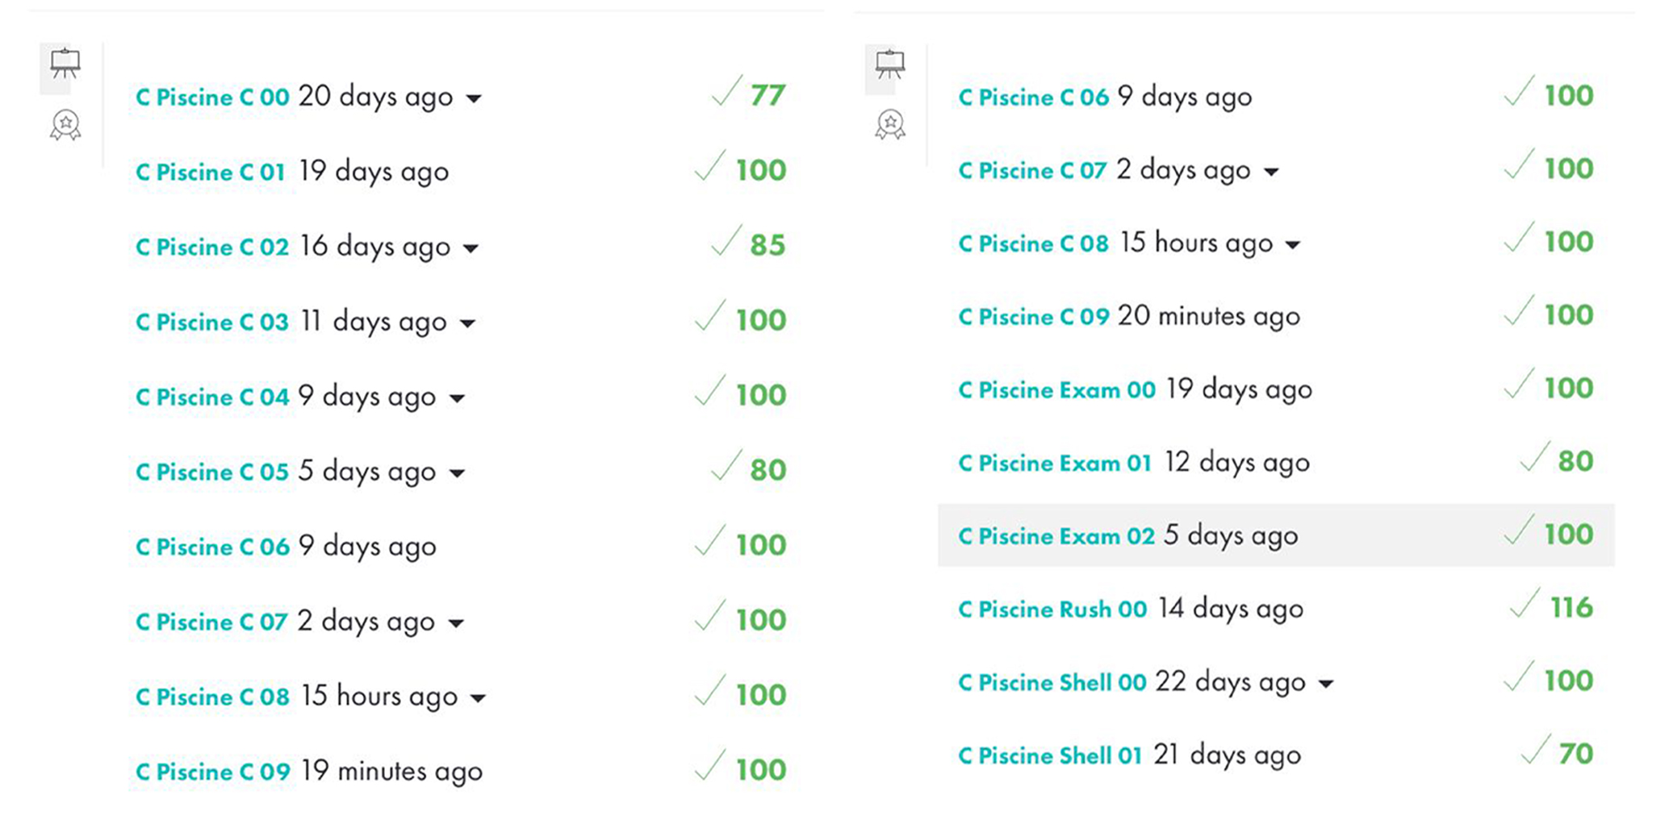
Task: Open the achievements medal icon in left sidebar
Action: coord(65,124)
